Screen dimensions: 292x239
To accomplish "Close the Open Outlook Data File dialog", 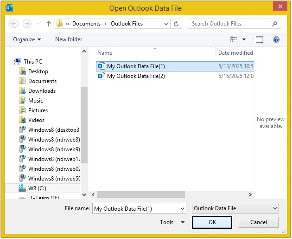I will pos(280,6).
